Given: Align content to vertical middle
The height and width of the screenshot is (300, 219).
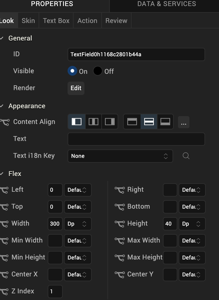Looking at the screenshot, I should tap(149, 122).
